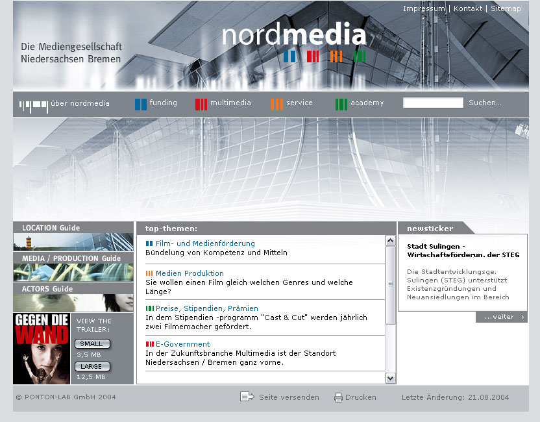This screenshot has height=422, width=540.
Task: Open the ACTORS Guide banner
Action: [x=73, y=297]
